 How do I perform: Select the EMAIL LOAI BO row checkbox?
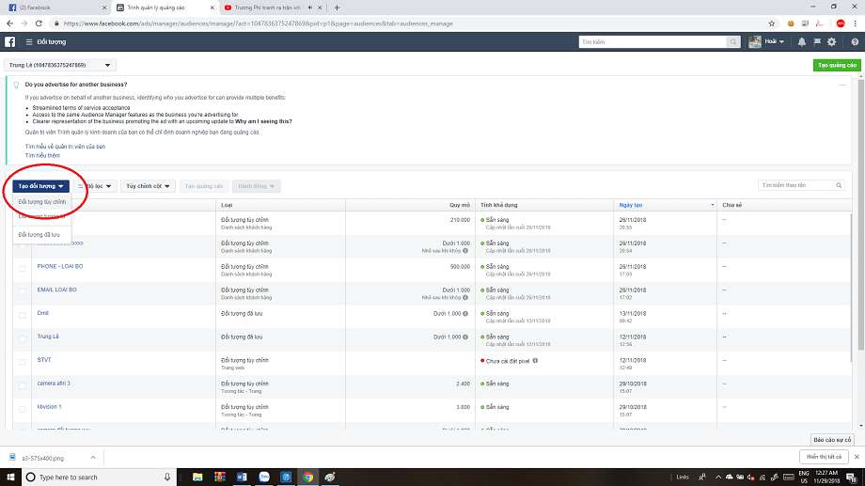coord(23,292)
